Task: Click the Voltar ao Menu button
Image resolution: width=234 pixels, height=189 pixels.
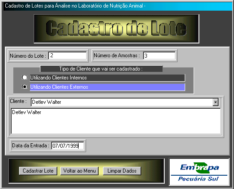Action: coord(79,171)
